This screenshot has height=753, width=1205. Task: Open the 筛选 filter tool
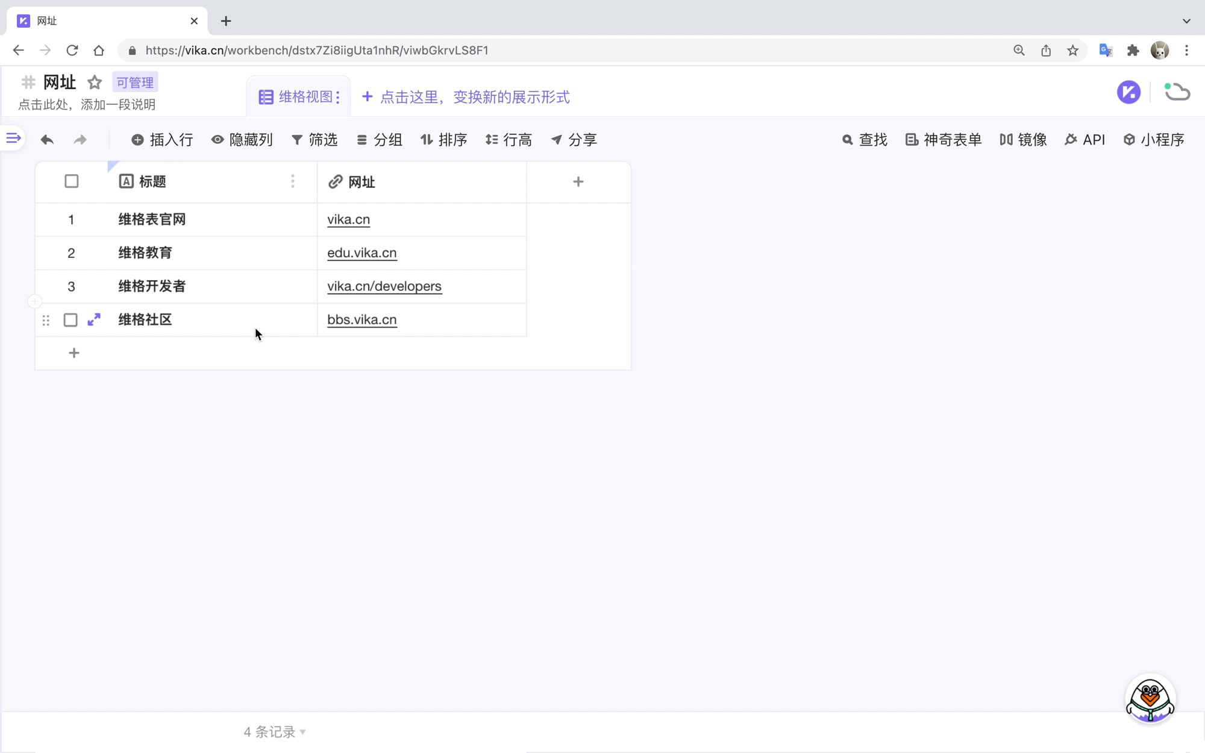pyautogui.click(x=315, y=140)
